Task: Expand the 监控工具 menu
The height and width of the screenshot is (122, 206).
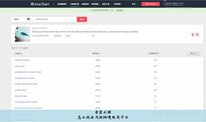Action: click(x=107, y=4)
